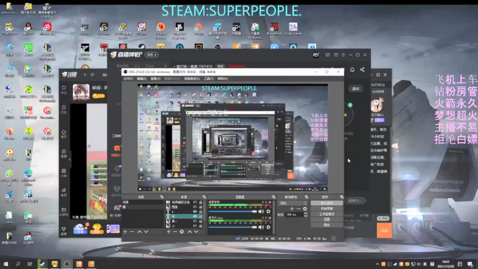
Task: Toggle visibility of the image source (second row)
Action: tap(195, 207)
